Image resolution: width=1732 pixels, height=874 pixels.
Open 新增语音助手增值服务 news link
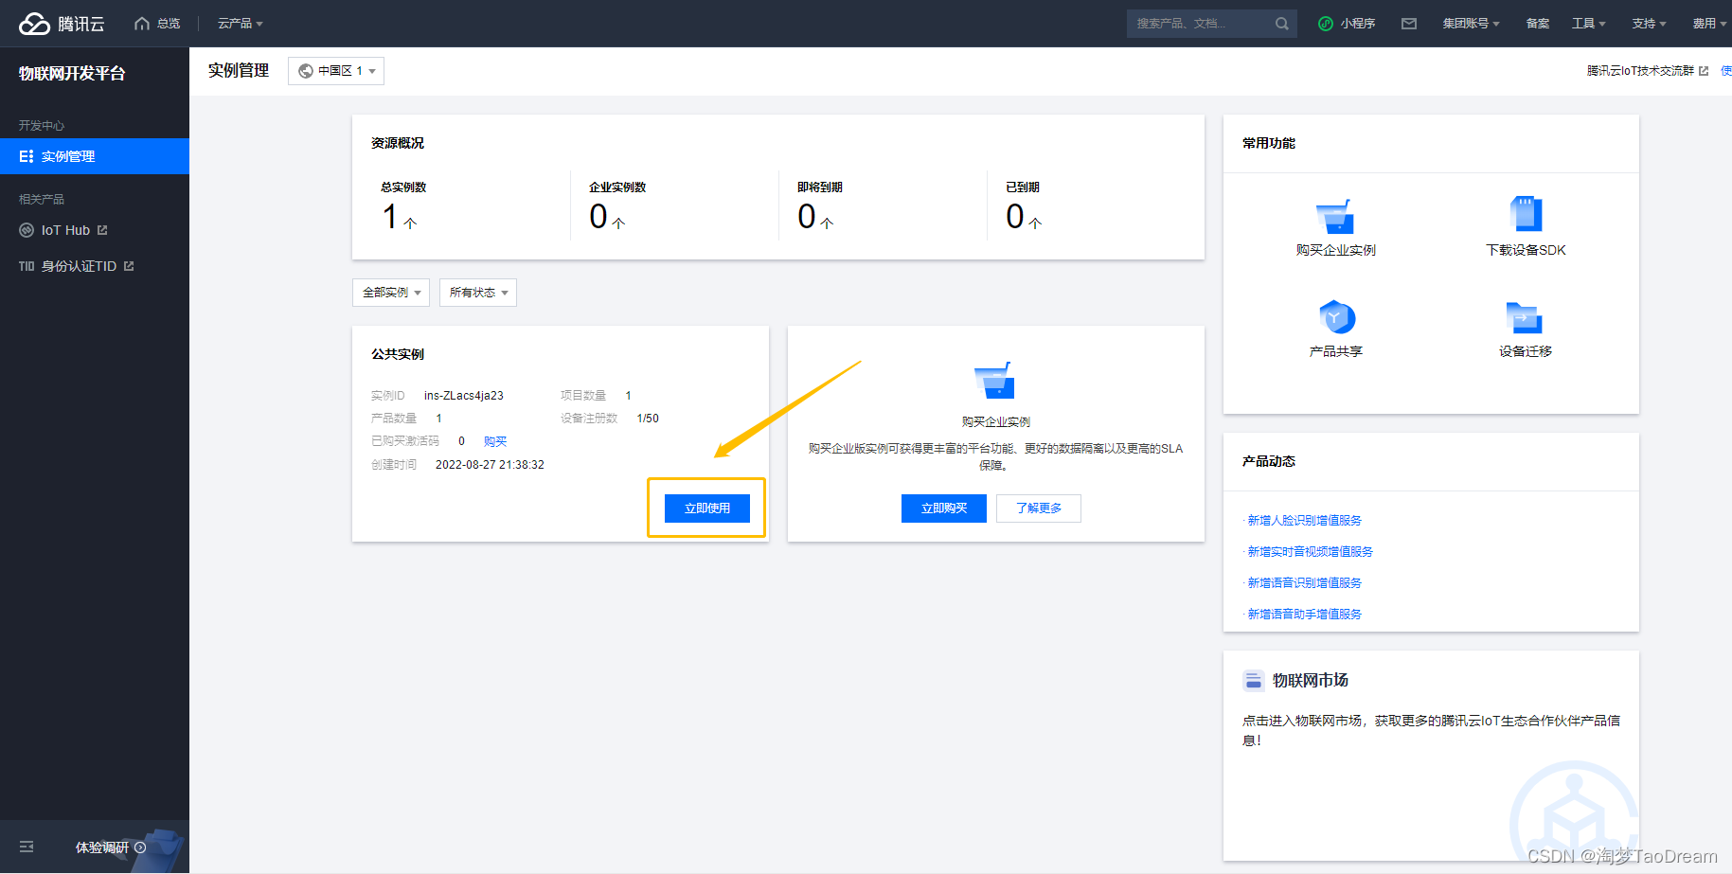pos(1304,615)
